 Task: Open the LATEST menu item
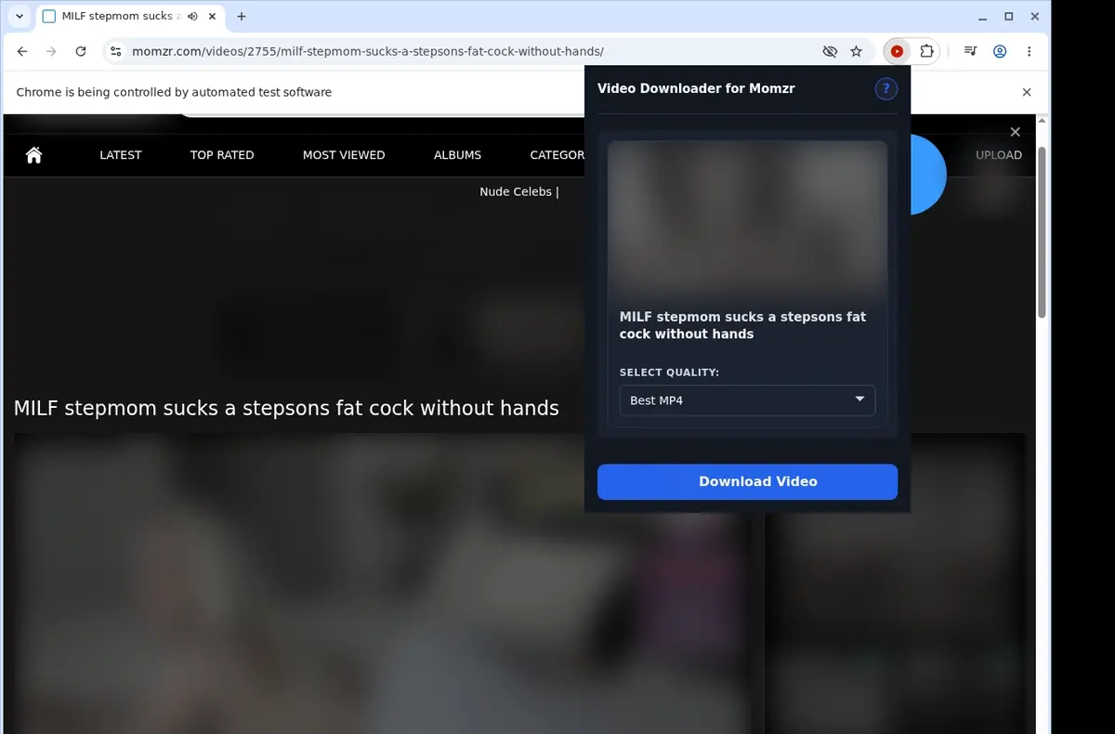click(x=121, y=155)
